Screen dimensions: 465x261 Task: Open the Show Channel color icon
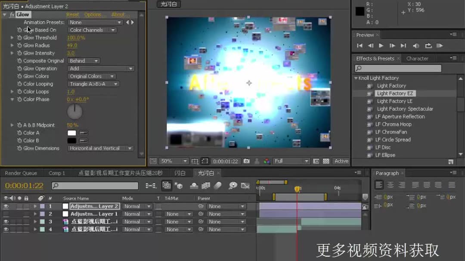[266, 161]
